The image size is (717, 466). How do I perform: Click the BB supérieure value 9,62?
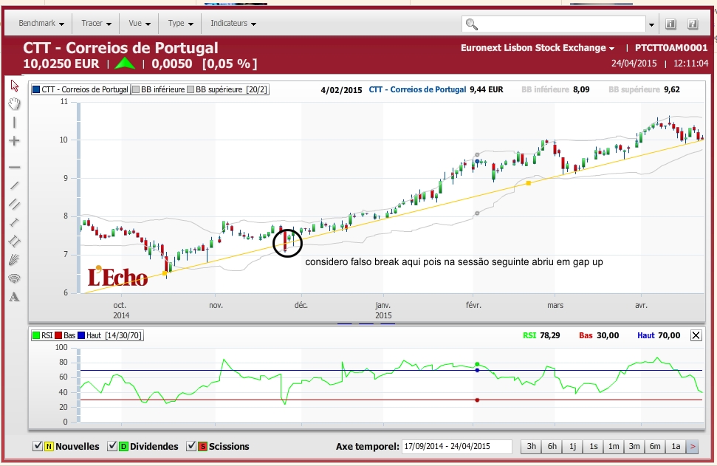pyautogui.click(x=672, y=89)
